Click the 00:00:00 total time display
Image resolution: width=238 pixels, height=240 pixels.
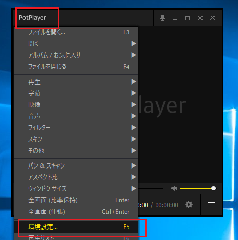[166, 205]
